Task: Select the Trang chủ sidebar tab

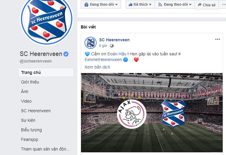Action: (x=46, y=72)
